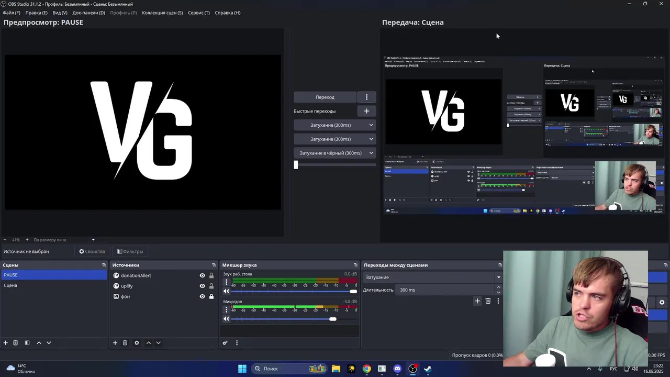Open audio mixer toolbar three-dot menu
The width and height of the screenshot is (670, 377).
[237, 343]
